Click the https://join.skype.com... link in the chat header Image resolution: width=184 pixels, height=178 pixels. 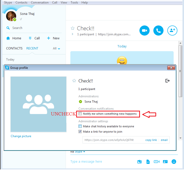point(114,34)
